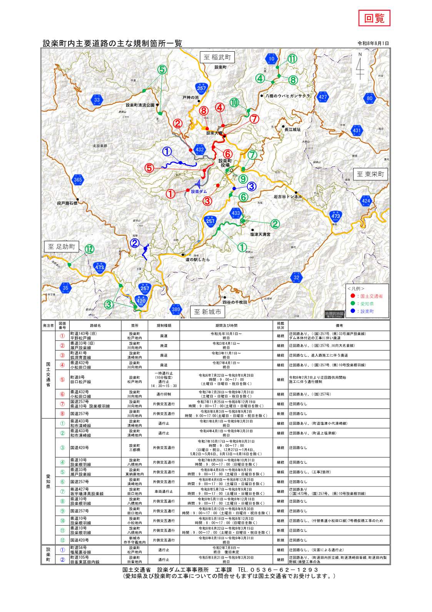Click the 八橋のウバヒガンサクラ map label
The width and height of the screenshot is (432, 612).
287,96
